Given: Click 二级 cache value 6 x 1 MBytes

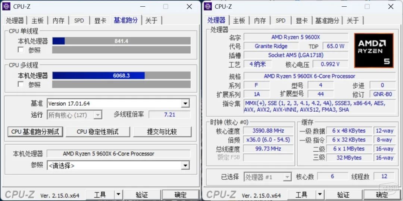Looking at the screenshot, I should (x=349, y=148).
